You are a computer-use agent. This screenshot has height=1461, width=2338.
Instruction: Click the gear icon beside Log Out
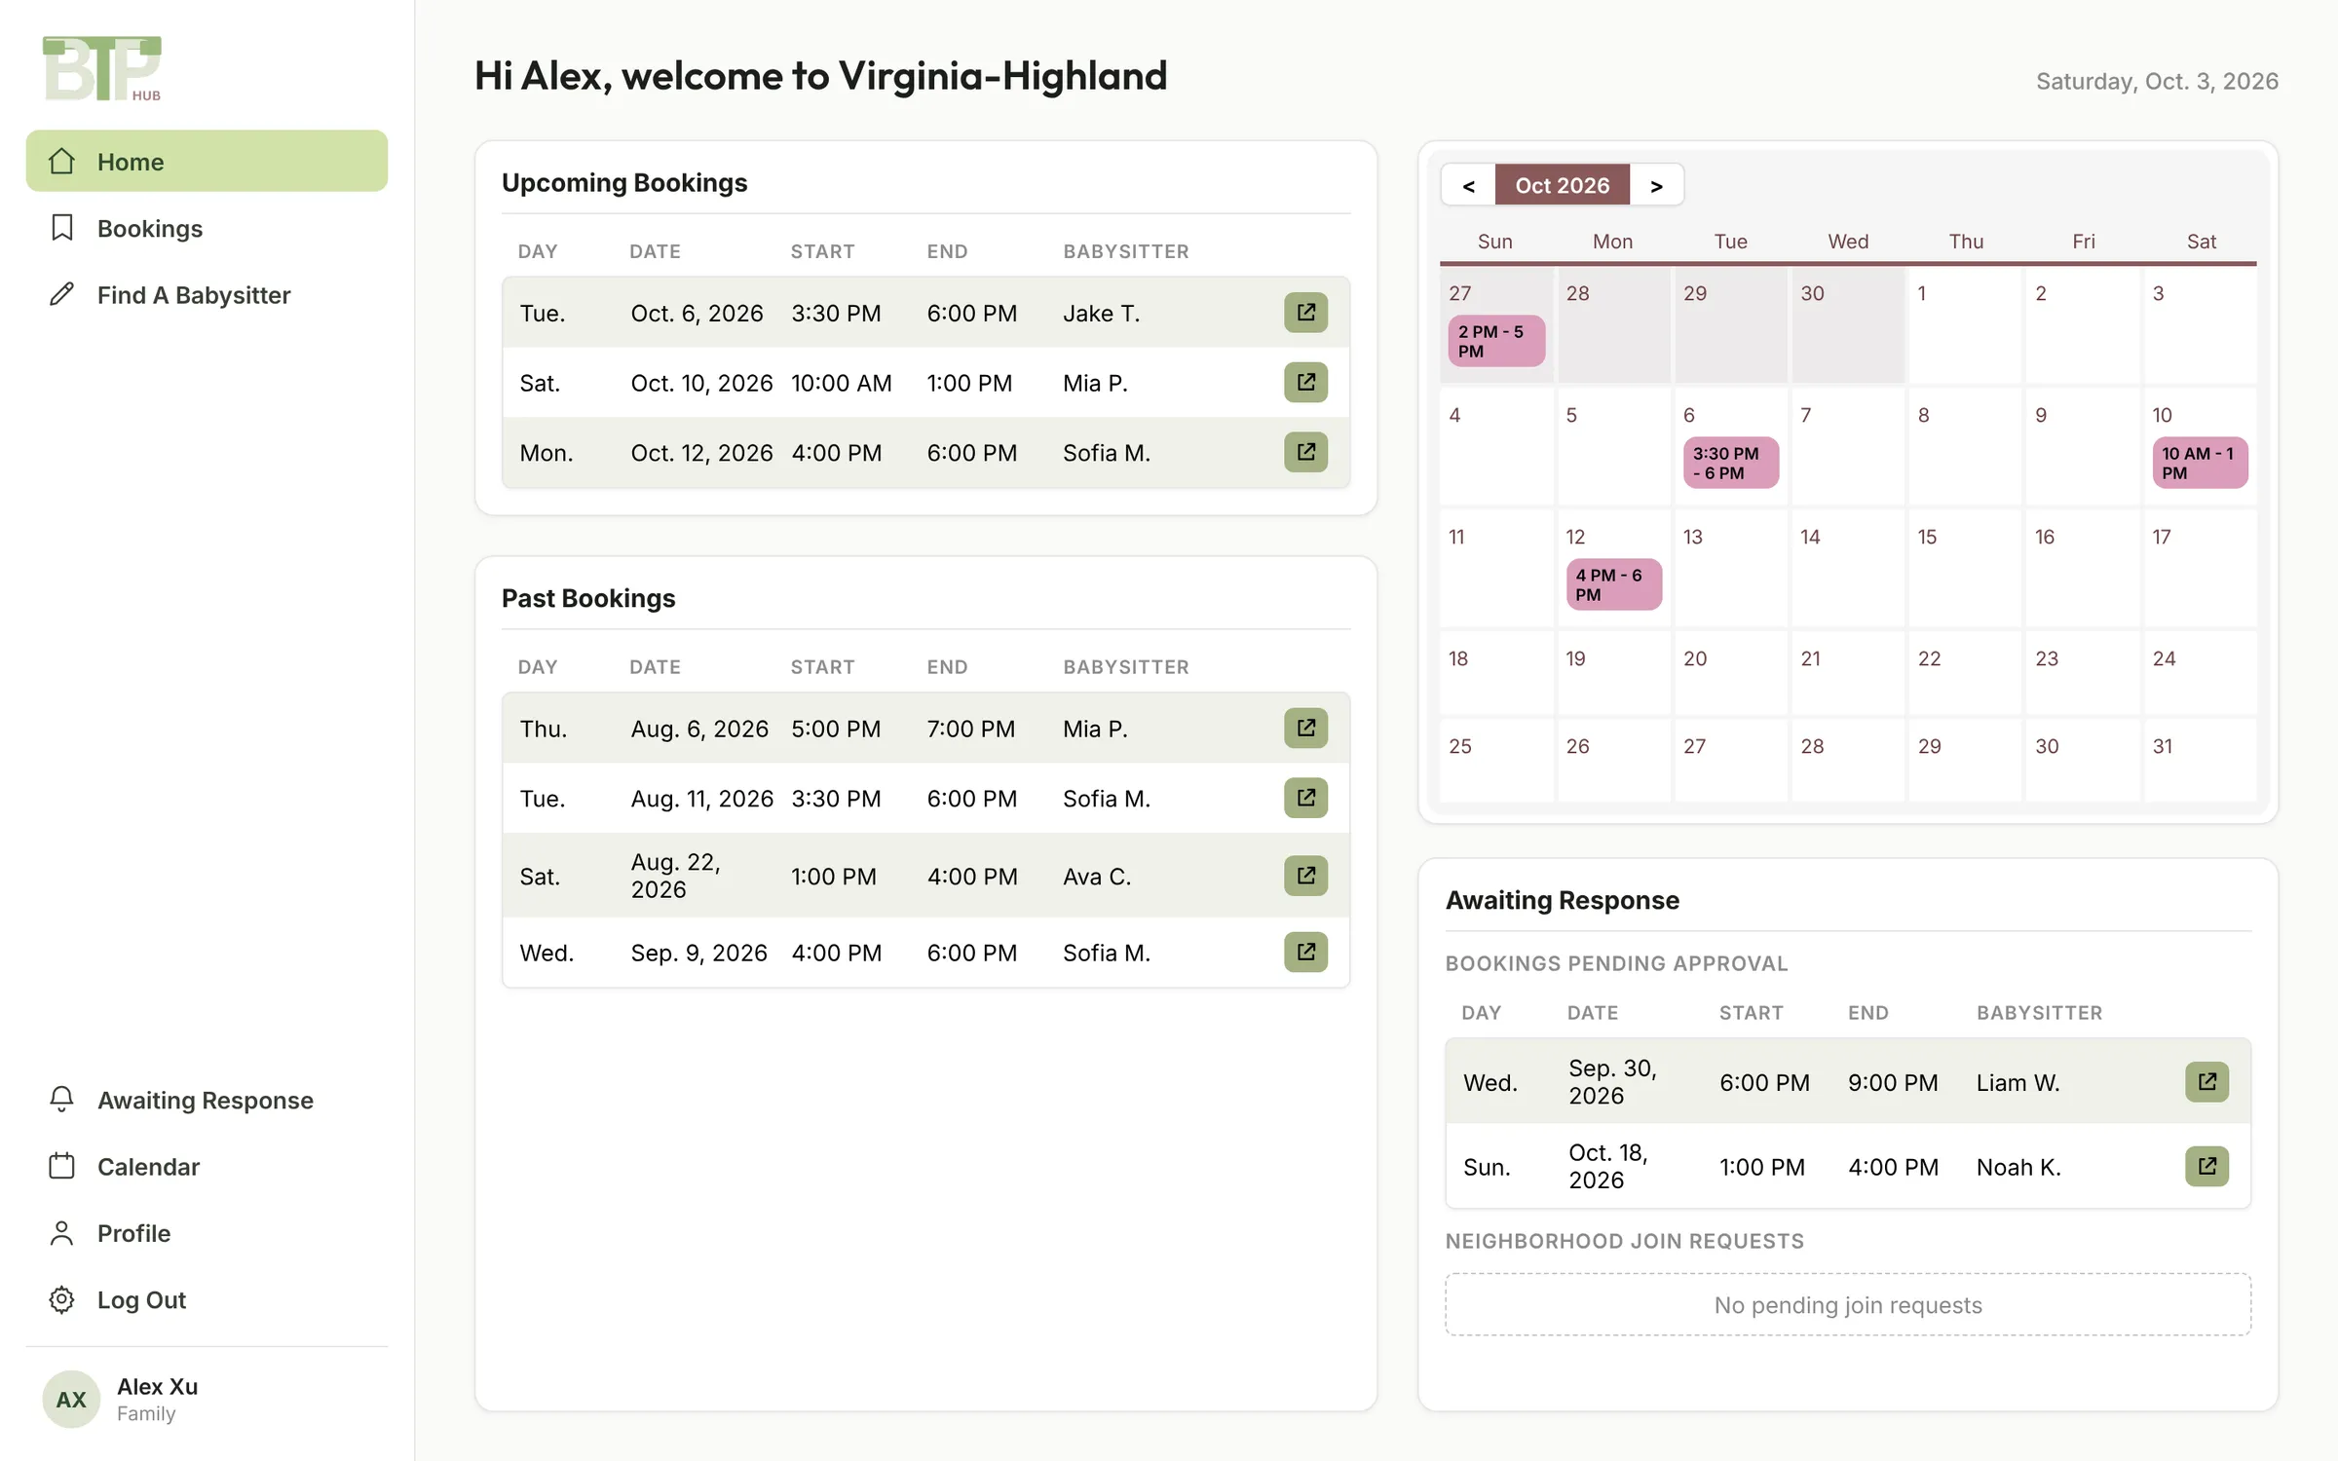click(61, 1299)
